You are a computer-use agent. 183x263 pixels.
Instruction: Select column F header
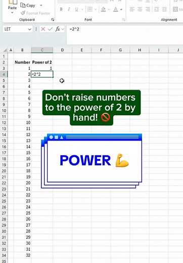click(x=101, y=50)
